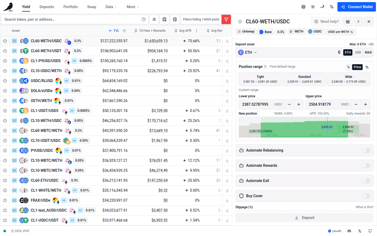Viewport: 377px width, 236px height.
Task: Open the Portfolio tab
Action: coord(70,7)
